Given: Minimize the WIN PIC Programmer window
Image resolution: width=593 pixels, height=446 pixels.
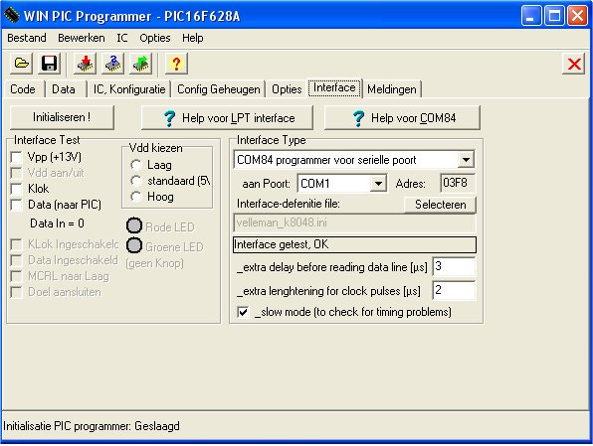Looking at the screenshot, I should point(531,16).
